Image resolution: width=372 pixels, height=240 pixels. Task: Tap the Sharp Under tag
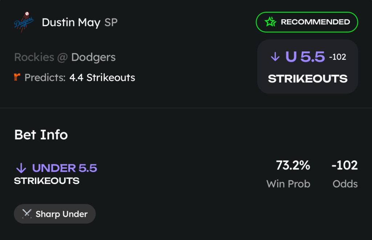point(55,214)
